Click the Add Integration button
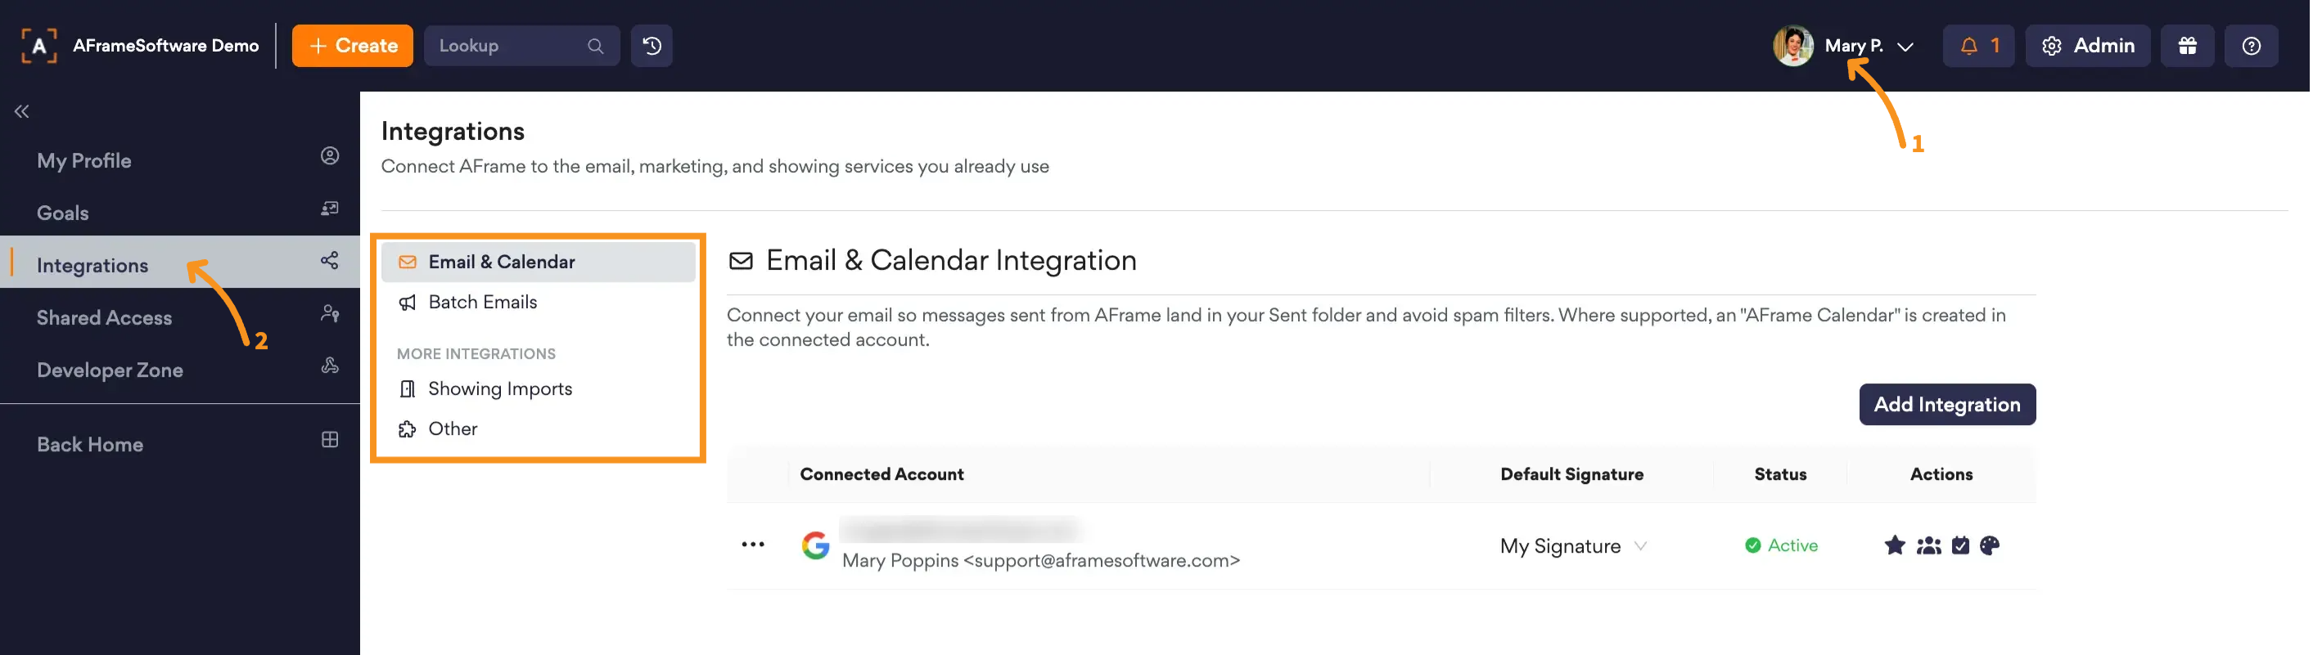The width and height of the screenshot is (2313, 655). pos(1946,405)
